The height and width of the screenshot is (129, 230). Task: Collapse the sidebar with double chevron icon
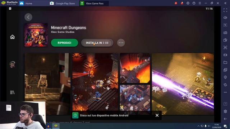(225, 3)
